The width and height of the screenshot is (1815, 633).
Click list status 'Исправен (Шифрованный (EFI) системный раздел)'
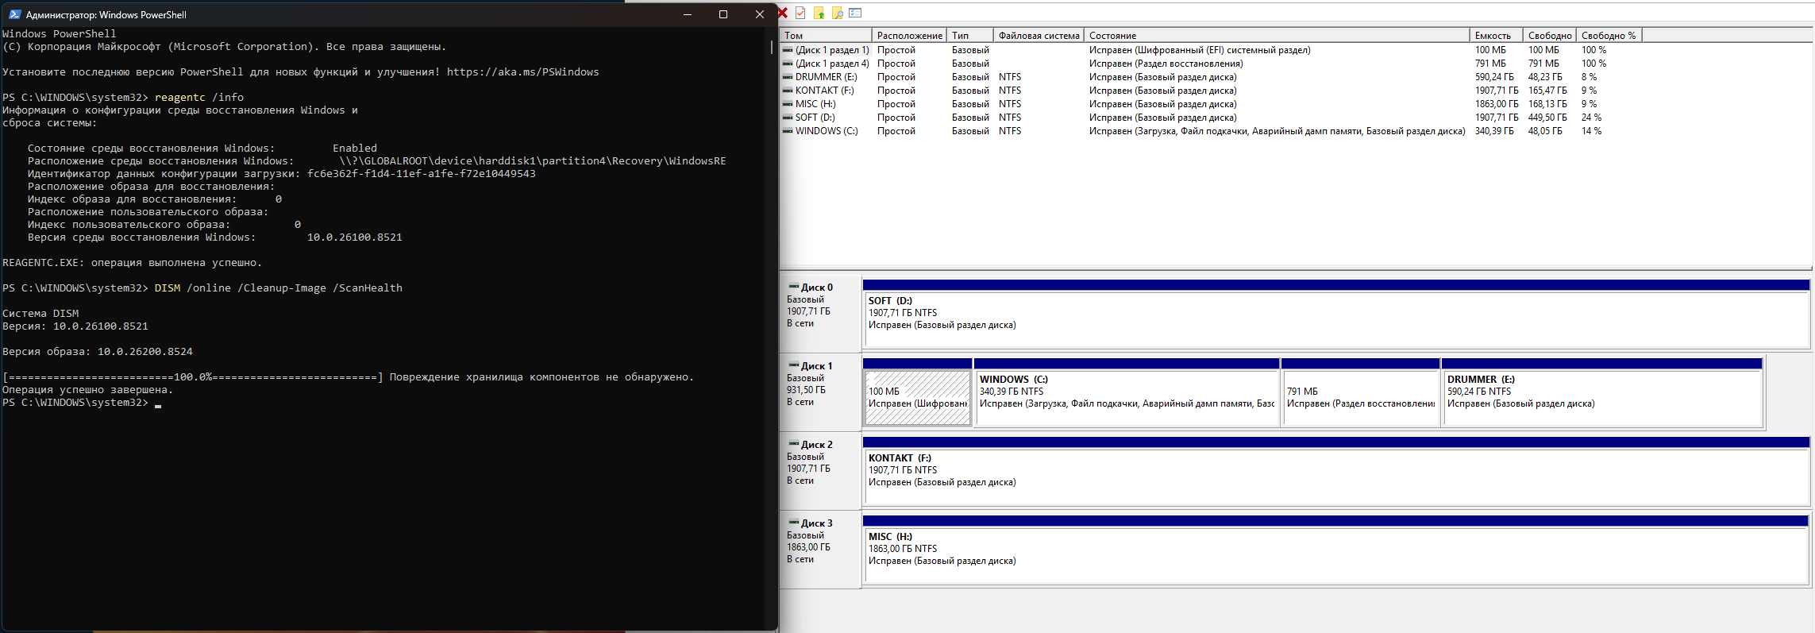1200,50
